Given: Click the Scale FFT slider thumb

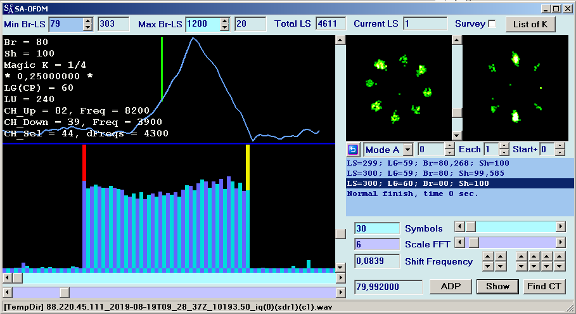Looking at the screenshot, I should [474, 242].
